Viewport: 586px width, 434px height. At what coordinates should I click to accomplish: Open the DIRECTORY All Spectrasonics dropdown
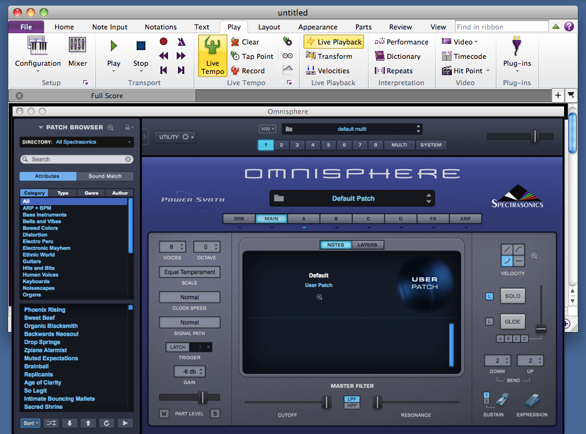(76, 142)
